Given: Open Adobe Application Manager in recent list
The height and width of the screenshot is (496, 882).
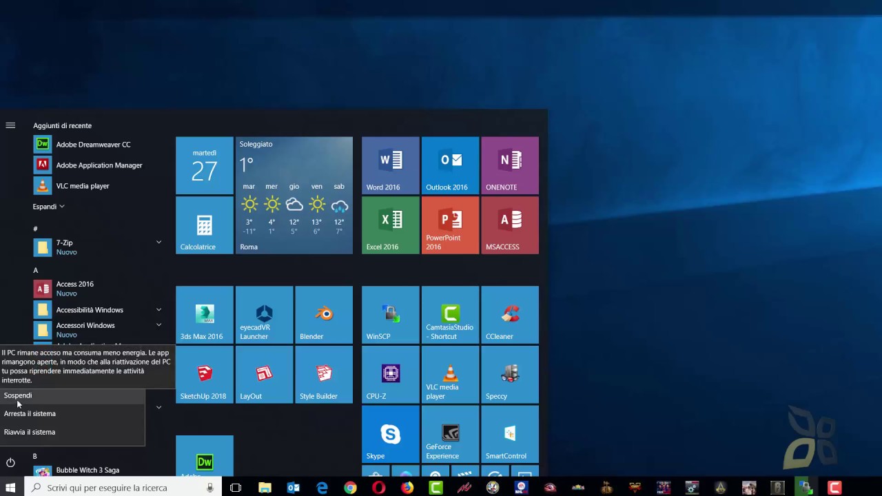Looking at the screenshot, I should (99, 165).
